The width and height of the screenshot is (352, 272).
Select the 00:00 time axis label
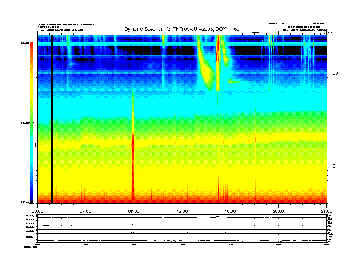click(x=37, y=212)
